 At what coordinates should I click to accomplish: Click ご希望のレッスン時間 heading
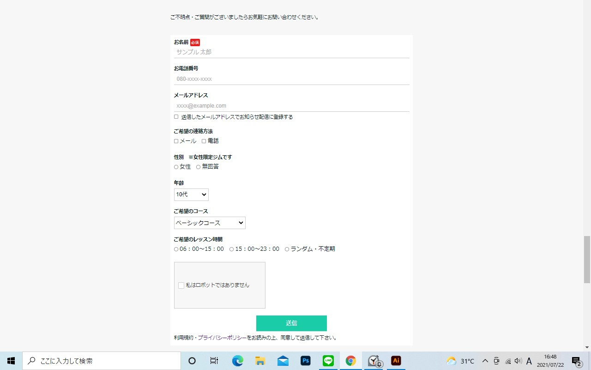coord(198,239)
